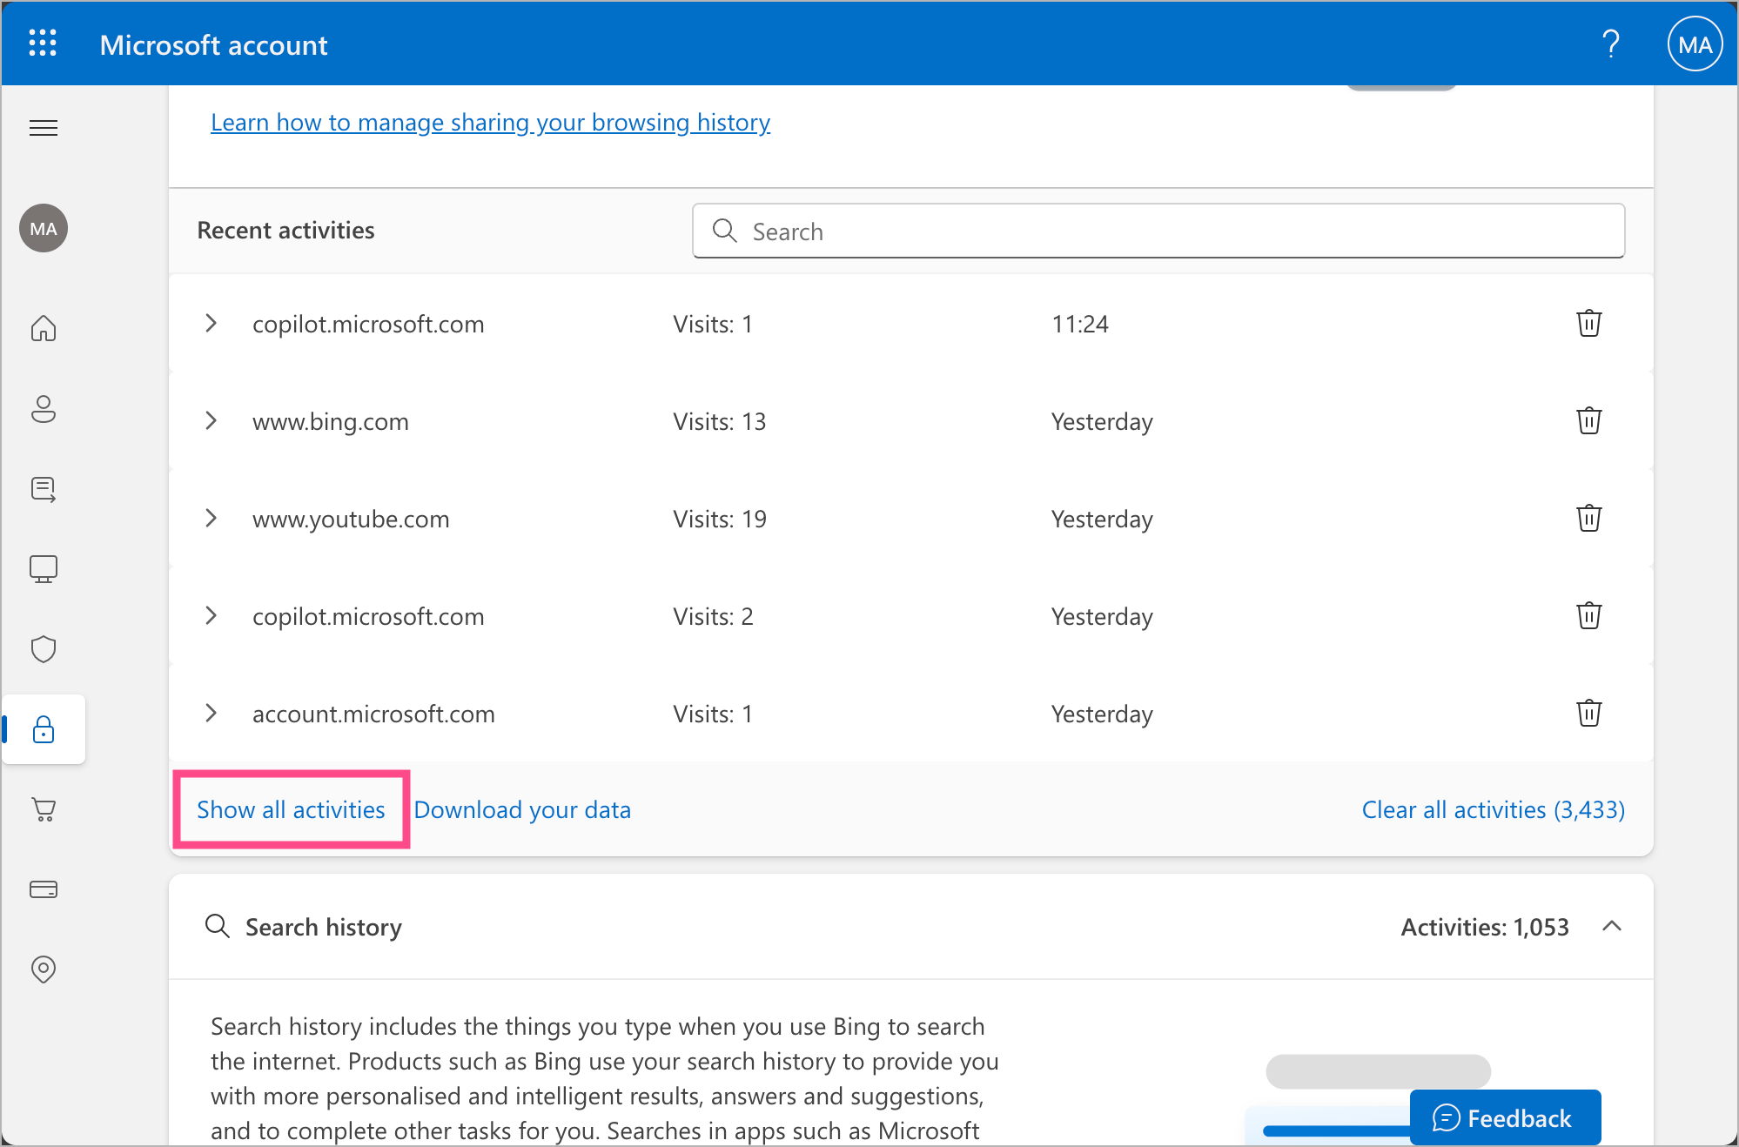Delete the www.bing.com activity entry
Image resolution: width=1739 pixels, height=1147 pixels.
pos(1588,421)
